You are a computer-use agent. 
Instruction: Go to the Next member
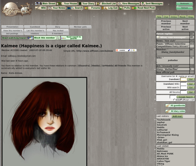click(185, 22)
